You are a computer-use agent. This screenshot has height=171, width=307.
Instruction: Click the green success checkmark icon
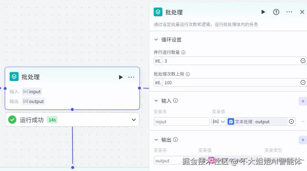(x=12, y=120)
